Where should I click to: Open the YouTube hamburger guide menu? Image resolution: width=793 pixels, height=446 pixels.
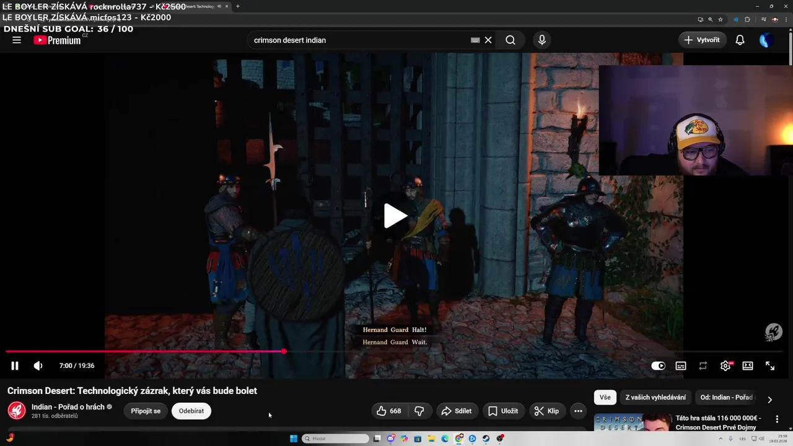(17, 40)
